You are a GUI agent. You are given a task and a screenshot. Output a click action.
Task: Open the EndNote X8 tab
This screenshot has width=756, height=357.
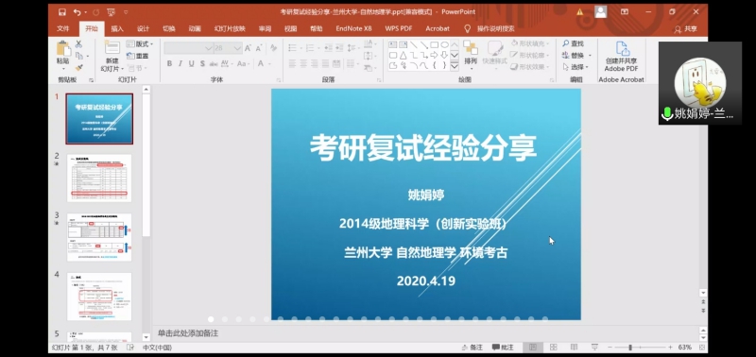pyautogui.click(x=353, y=29)
